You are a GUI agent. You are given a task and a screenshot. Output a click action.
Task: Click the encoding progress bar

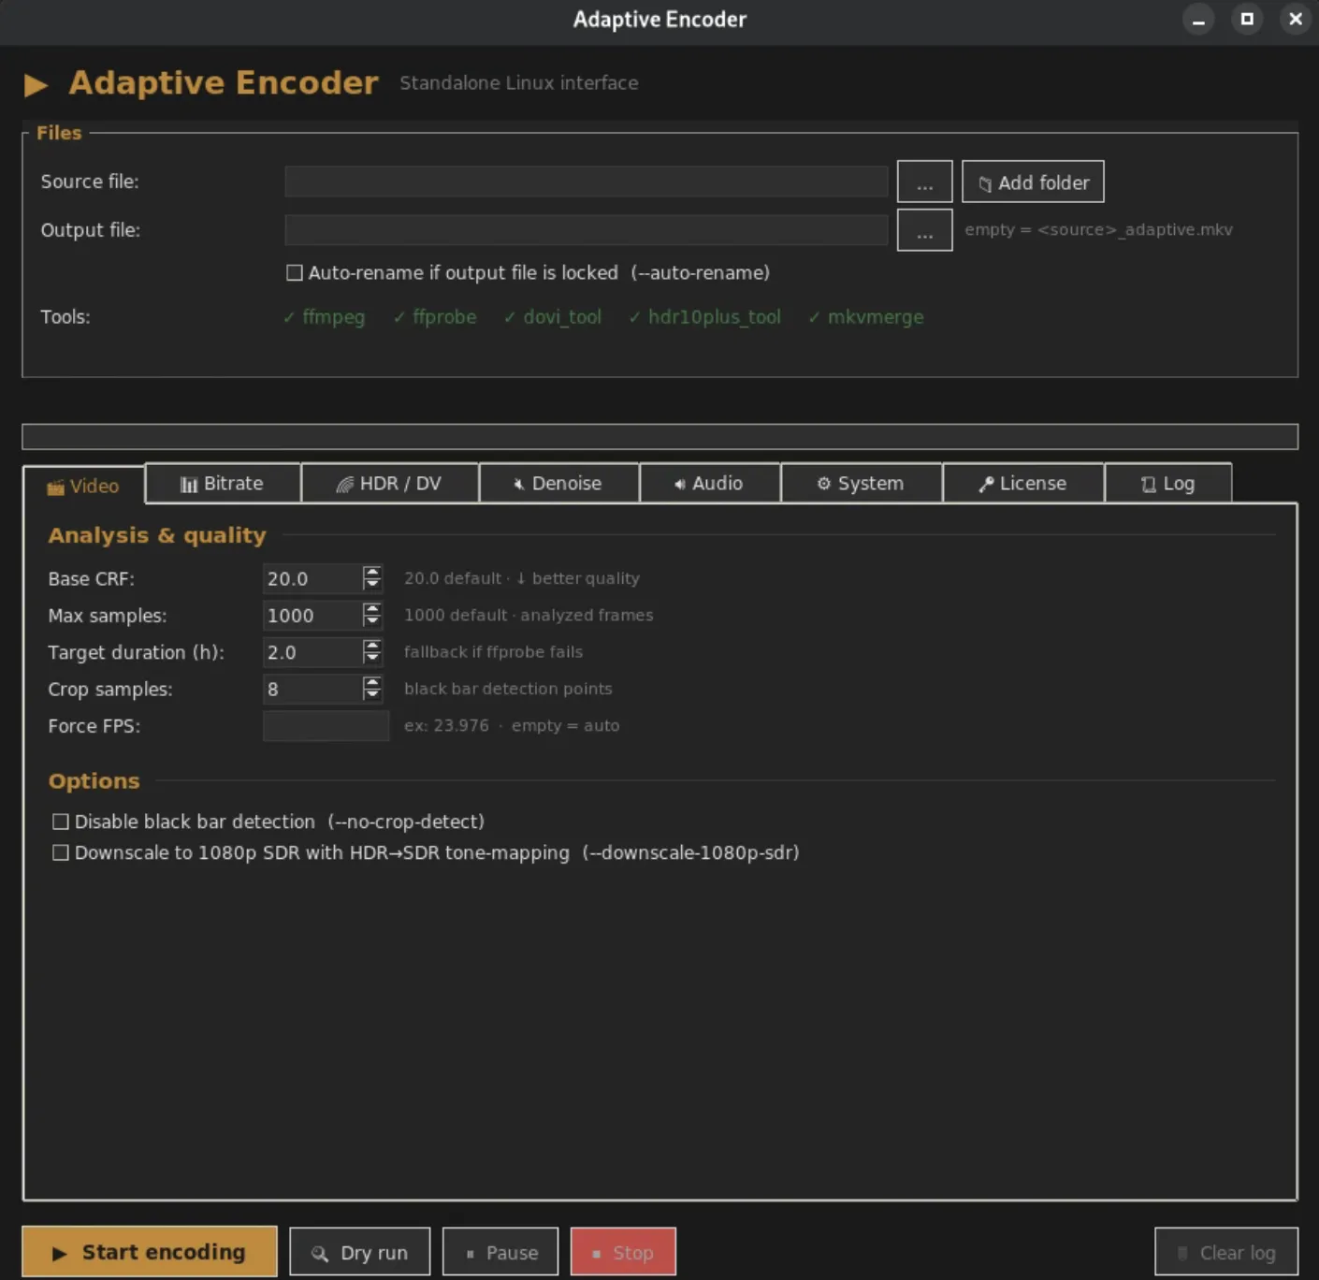coord(659,437)
